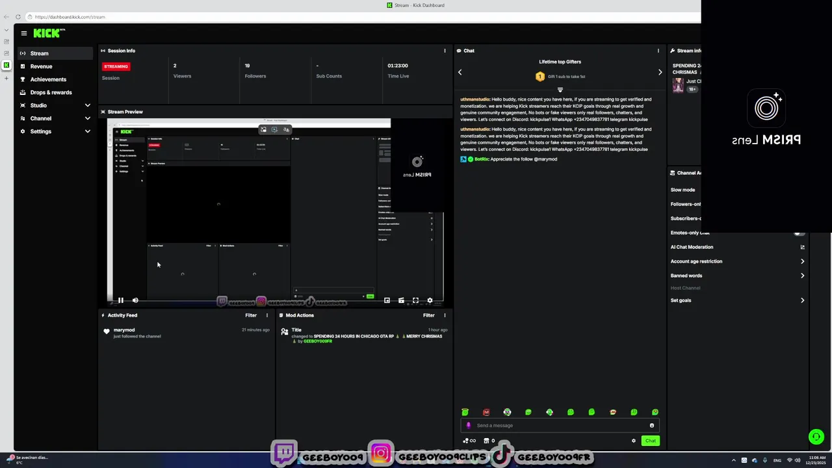The height and width of the screenshot is (468, 832).
Task: Open stream preview player settings gear
Action: (x=430, y=300)
